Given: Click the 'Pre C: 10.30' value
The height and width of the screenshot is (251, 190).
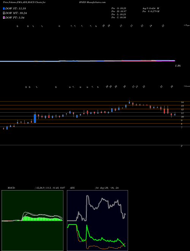Looking at the screenshot, I should point(119,17).
